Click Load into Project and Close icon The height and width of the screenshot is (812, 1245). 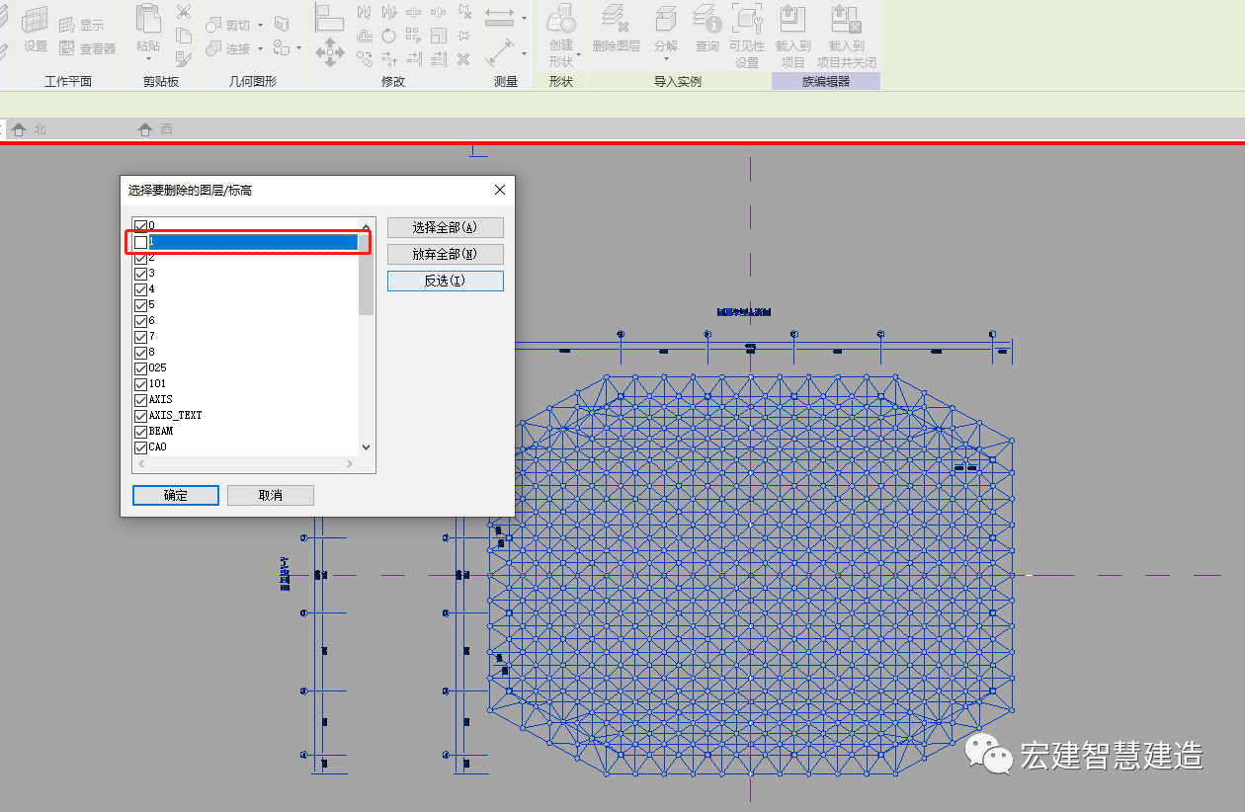pyautogui.click(x=846, y=19)
